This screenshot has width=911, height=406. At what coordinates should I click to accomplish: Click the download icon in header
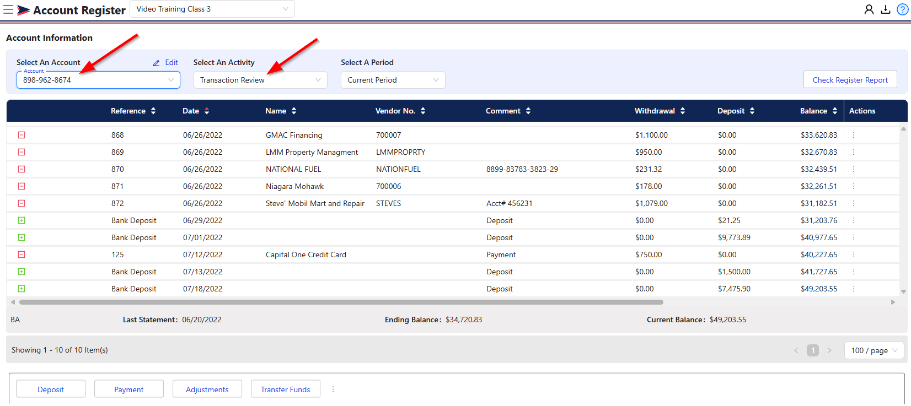(886, 9)
